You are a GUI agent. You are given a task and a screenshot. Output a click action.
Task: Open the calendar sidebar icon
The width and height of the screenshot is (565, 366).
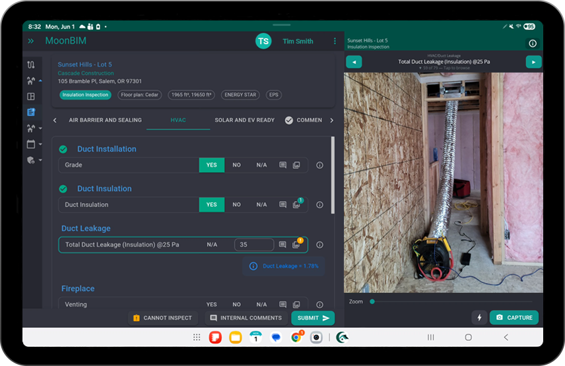pyautogui.click(x=31, y=144)
